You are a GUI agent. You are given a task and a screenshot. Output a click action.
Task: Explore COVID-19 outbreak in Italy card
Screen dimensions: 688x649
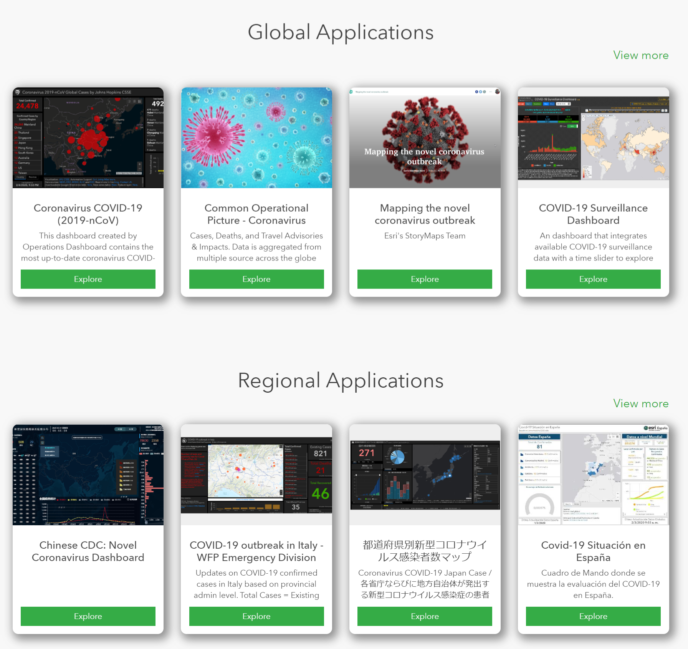coord(256,616)
